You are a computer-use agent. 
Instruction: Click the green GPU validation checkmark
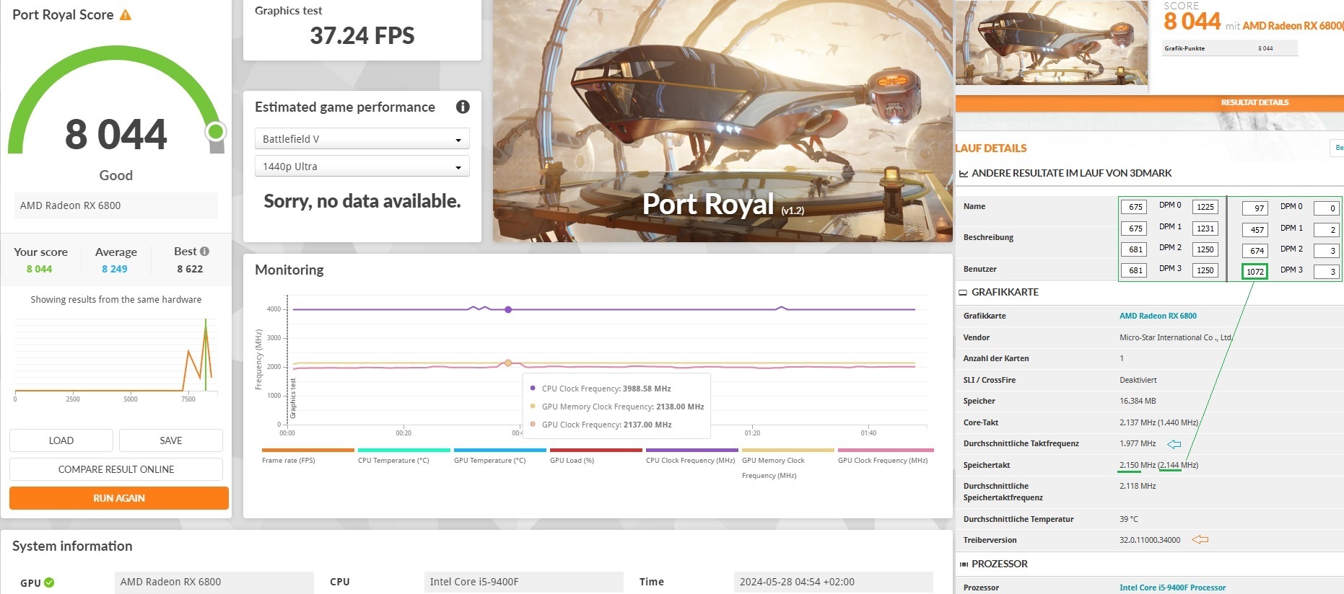click(49, 582)
